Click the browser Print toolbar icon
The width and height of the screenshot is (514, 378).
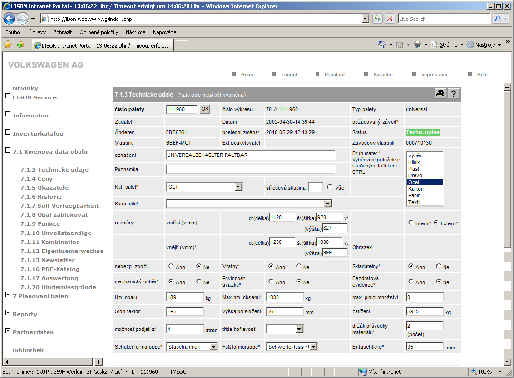point(417,45)
